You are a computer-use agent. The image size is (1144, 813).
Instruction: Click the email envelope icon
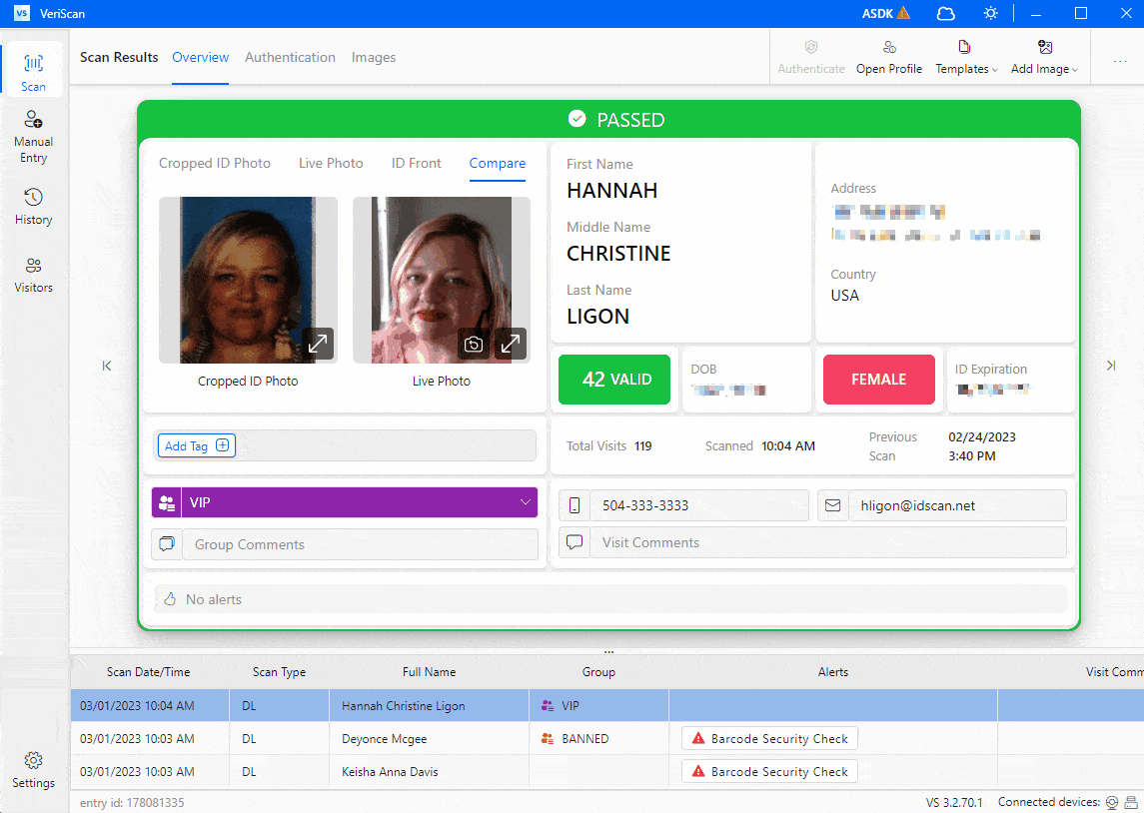click(832, 505)
